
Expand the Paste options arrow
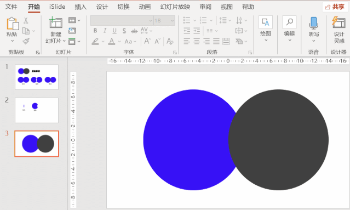(x=12, y=41)
